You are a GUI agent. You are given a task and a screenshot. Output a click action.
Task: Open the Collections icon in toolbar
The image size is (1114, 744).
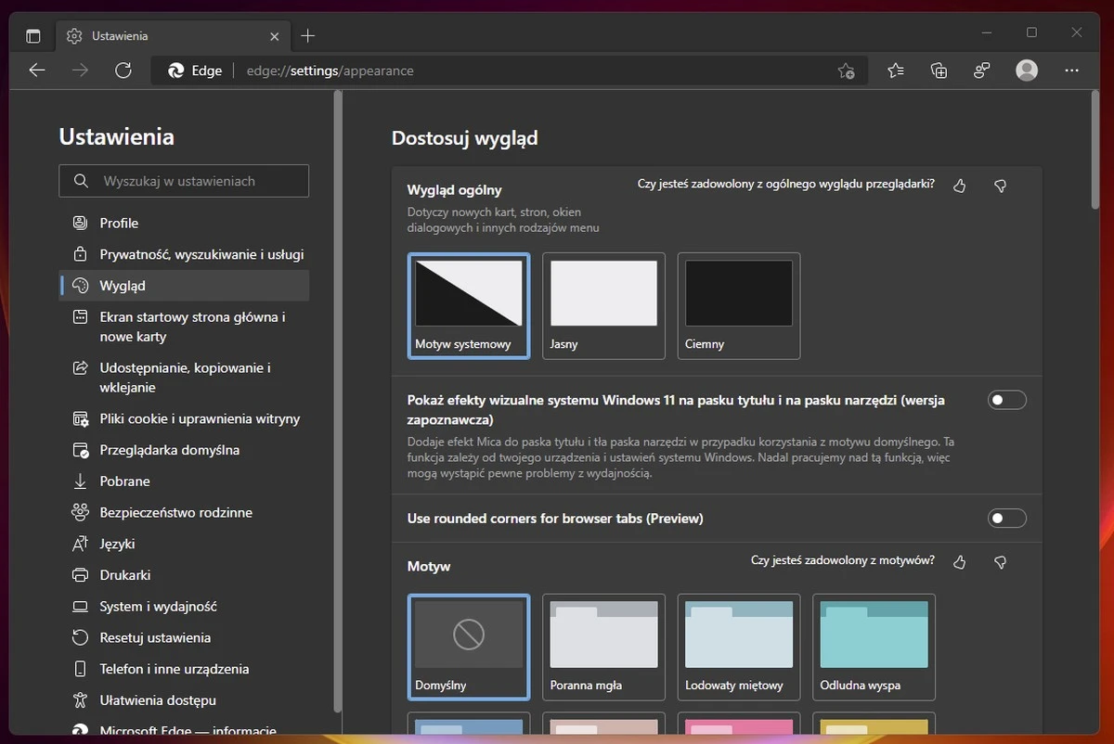(939, 71)
